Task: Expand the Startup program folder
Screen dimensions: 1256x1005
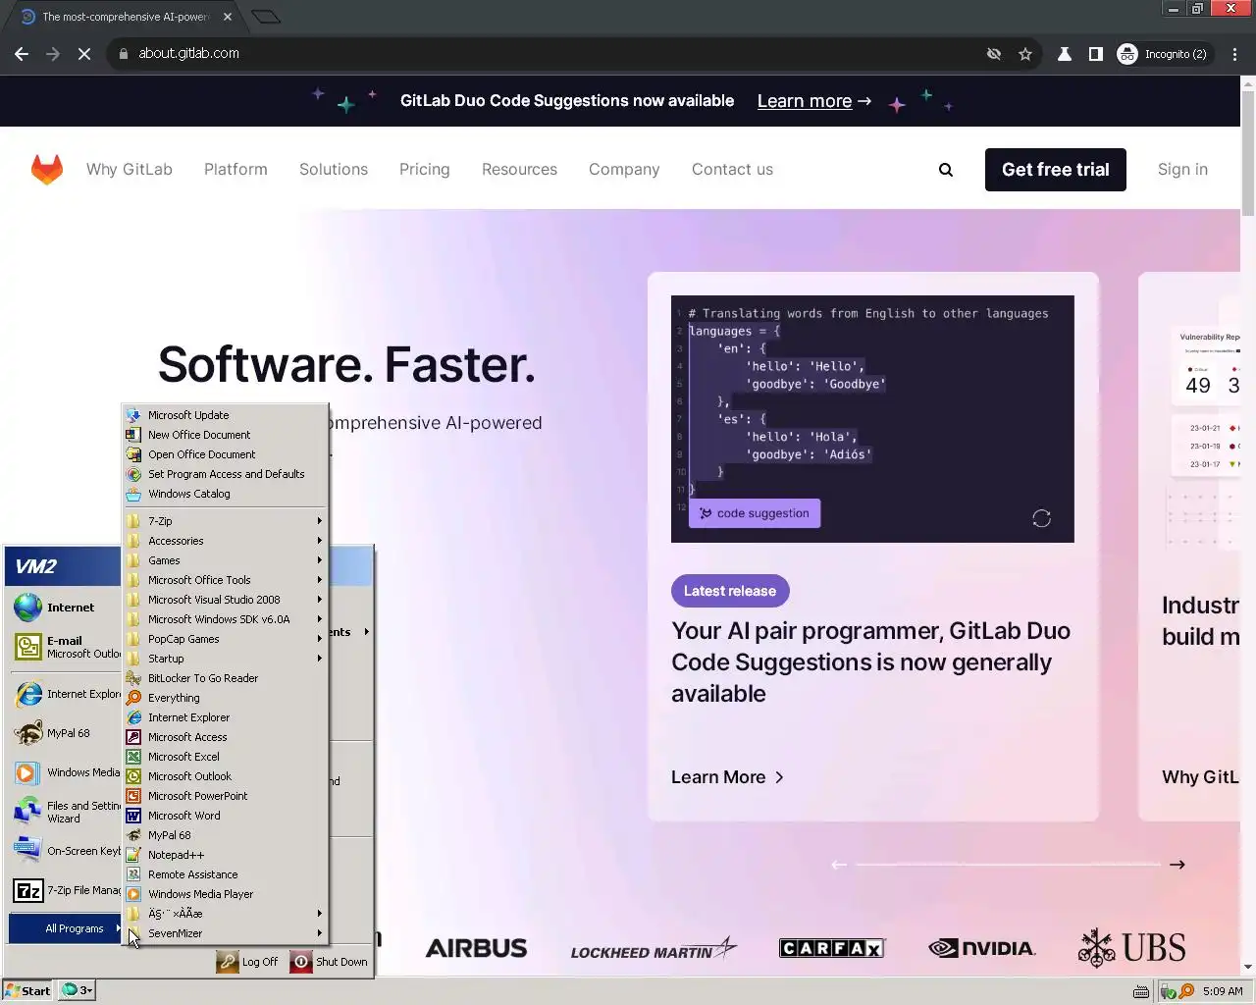Action: 225,659
